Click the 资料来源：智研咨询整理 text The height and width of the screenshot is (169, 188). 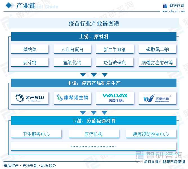pos(164,162)
